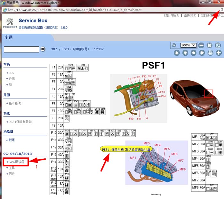Open the SVG阅读器 link
Image resolution: width=224 pixels, height=199 pixels.
[x=17, y=162]
